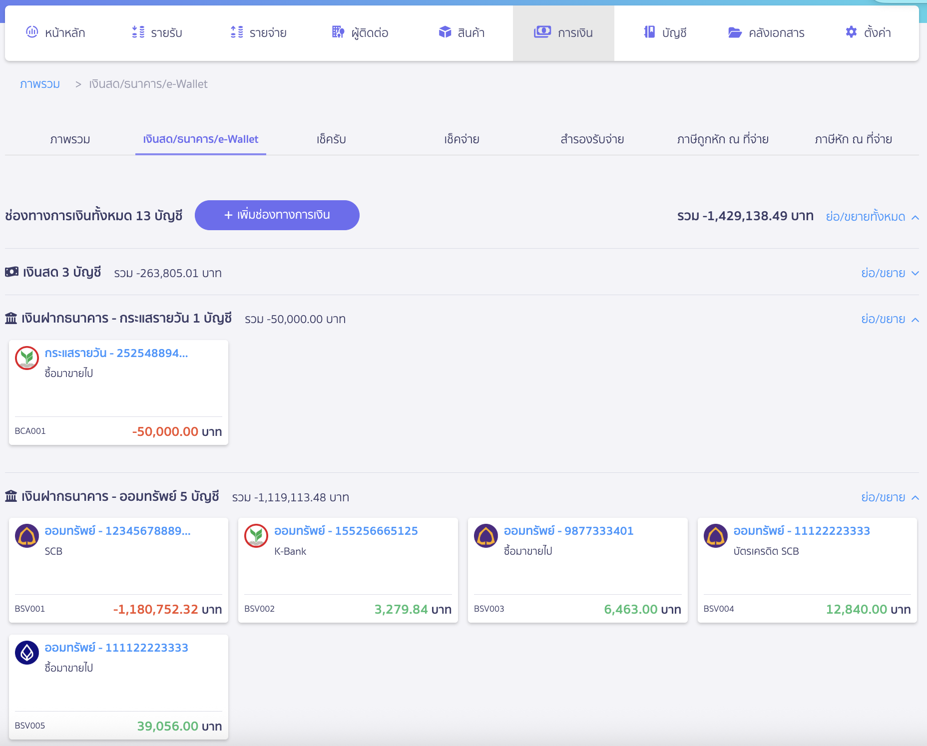Open the ออมทรัพย์ - 155256665125 account link
Viewport: 927px width, 746px height.
pos(346,531)
